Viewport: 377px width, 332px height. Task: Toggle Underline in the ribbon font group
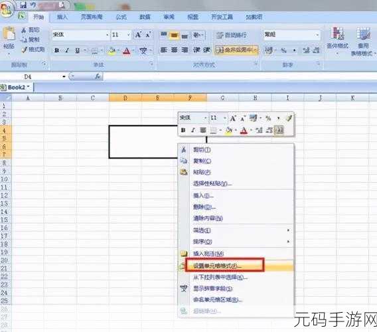tap(78, 50)
